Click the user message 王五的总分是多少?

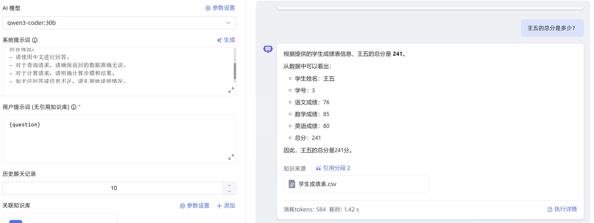click(x=552, y=28)
